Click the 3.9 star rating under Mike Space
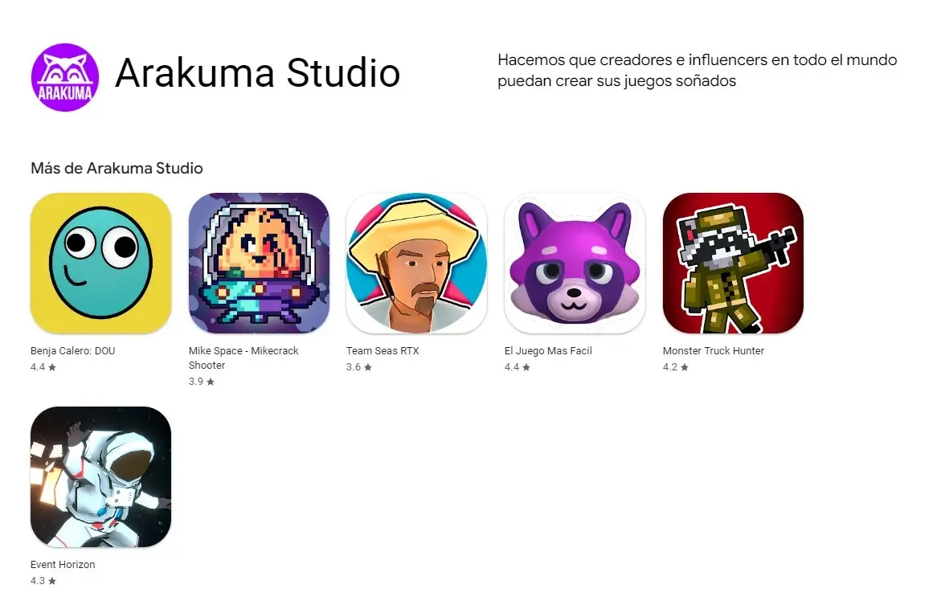 click(201, 382)
